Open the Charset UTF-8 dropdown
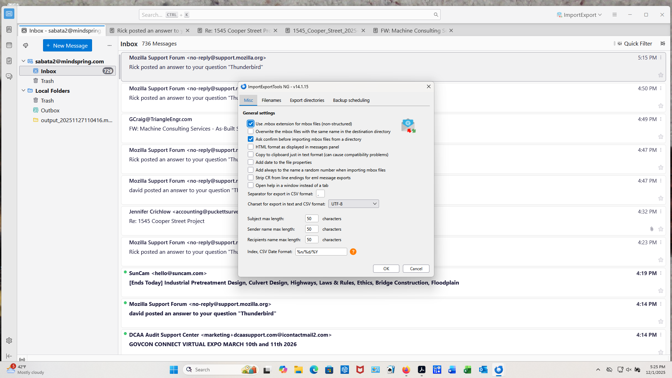Screen dimensions: 672x378 tap(353, 204)
